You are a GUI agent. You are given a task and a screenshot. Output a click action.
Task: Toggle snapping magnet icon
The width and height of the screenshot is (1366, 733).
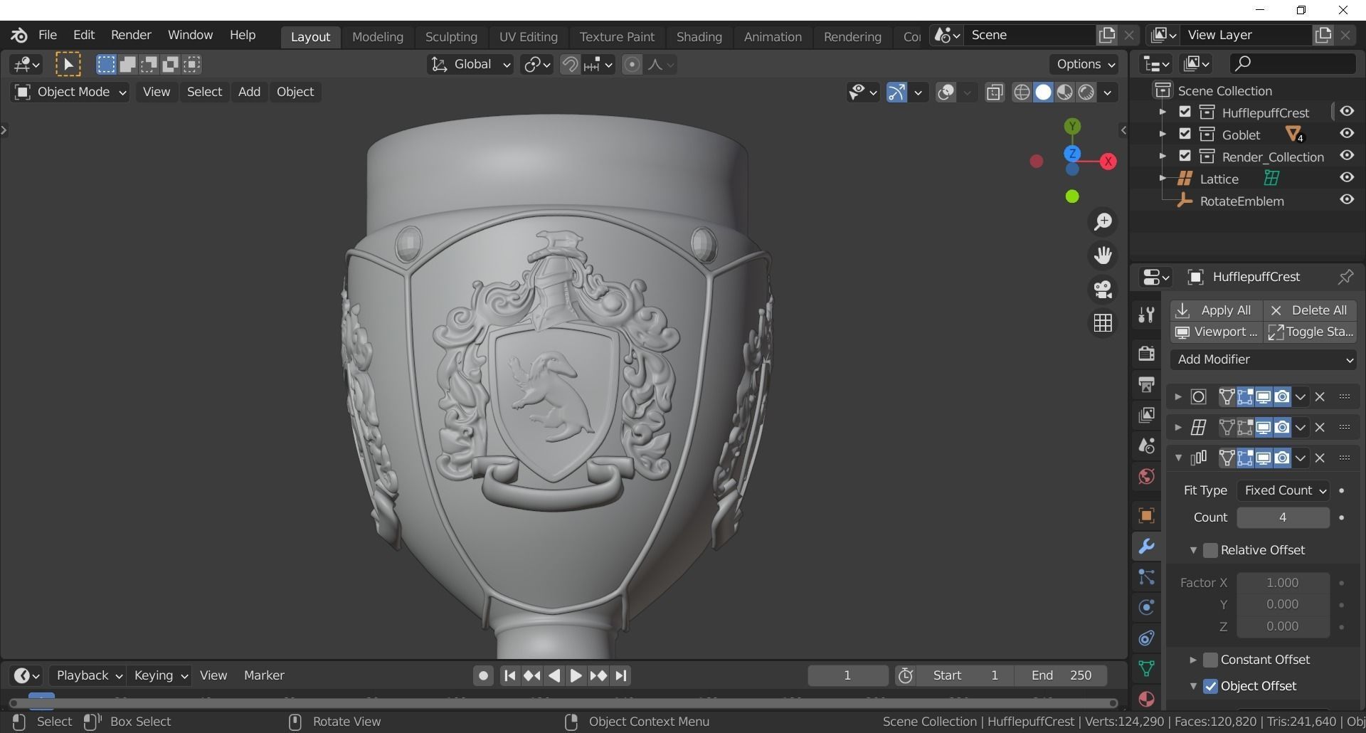[570, 65]
